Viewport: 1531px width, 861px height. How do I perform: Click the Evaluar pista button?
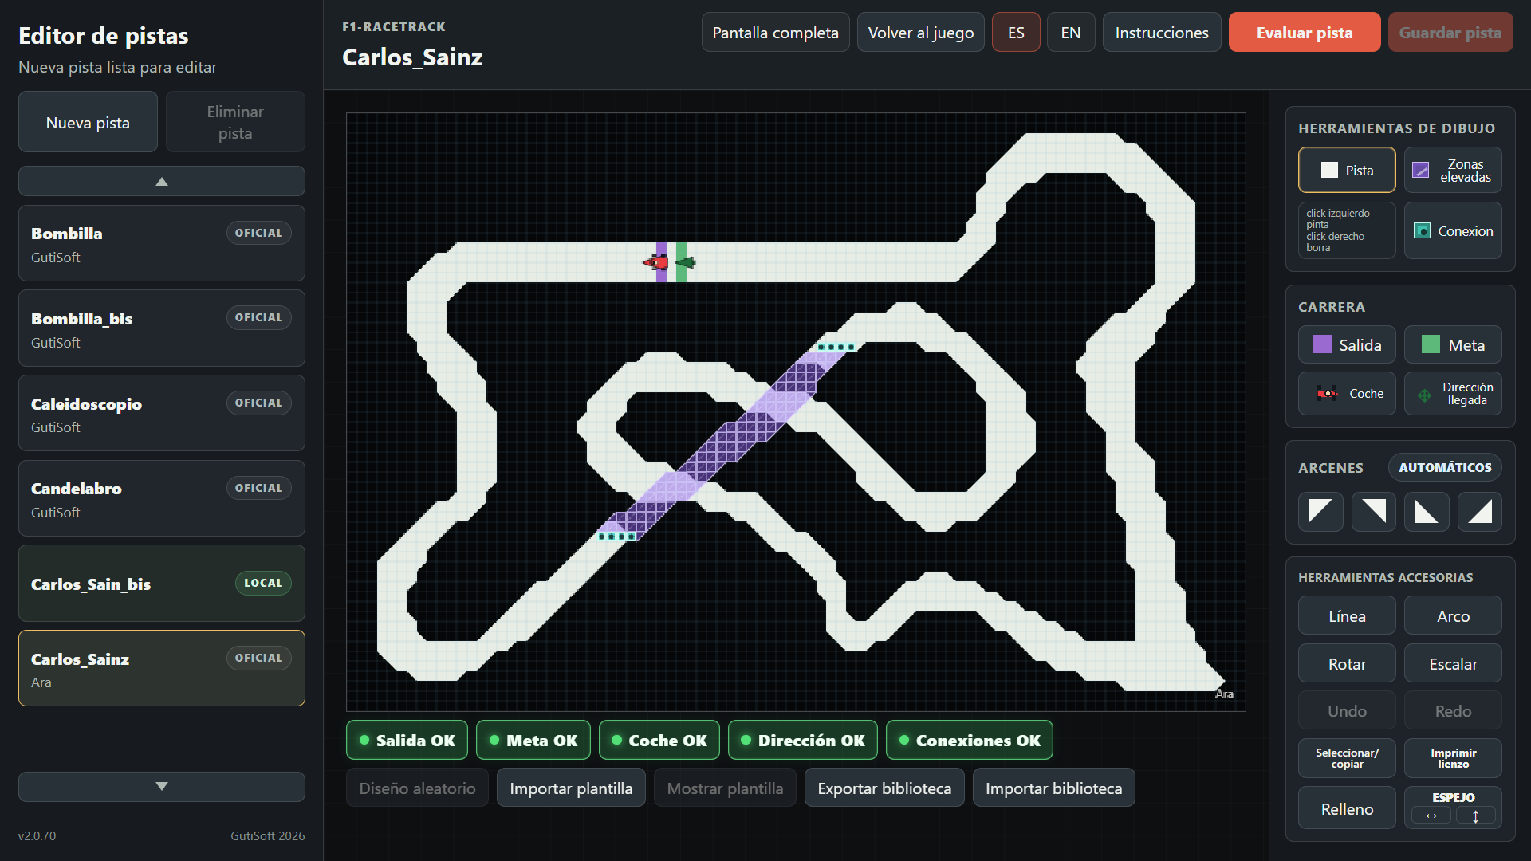coord(1305,33)
